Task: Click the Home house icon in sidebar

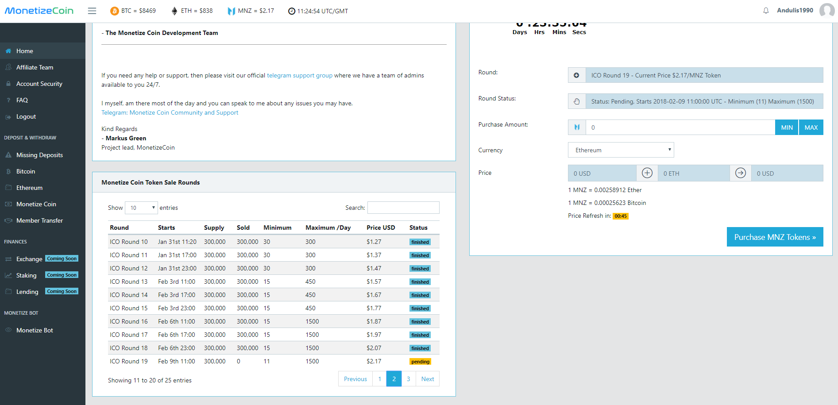Action: tap(8, 51)
